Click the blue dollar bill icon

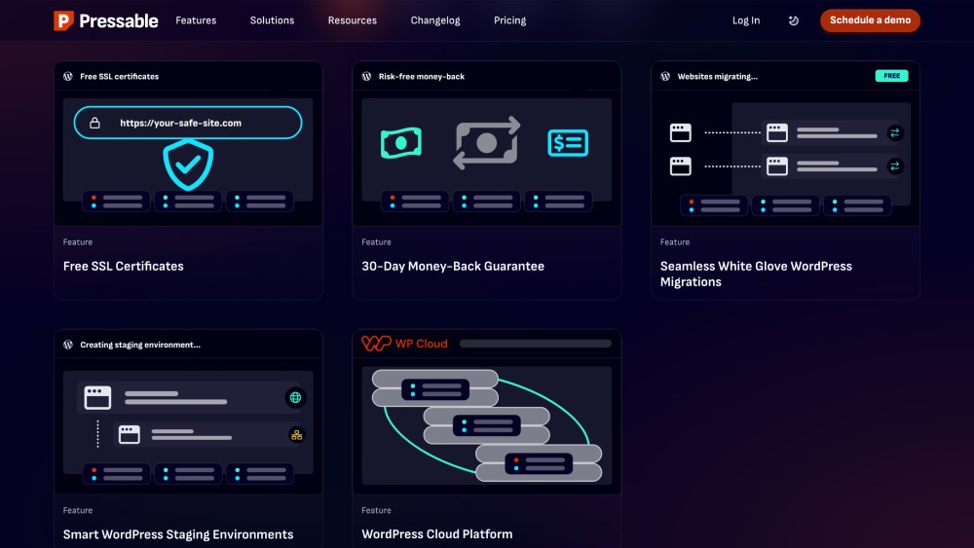(568, 143)
